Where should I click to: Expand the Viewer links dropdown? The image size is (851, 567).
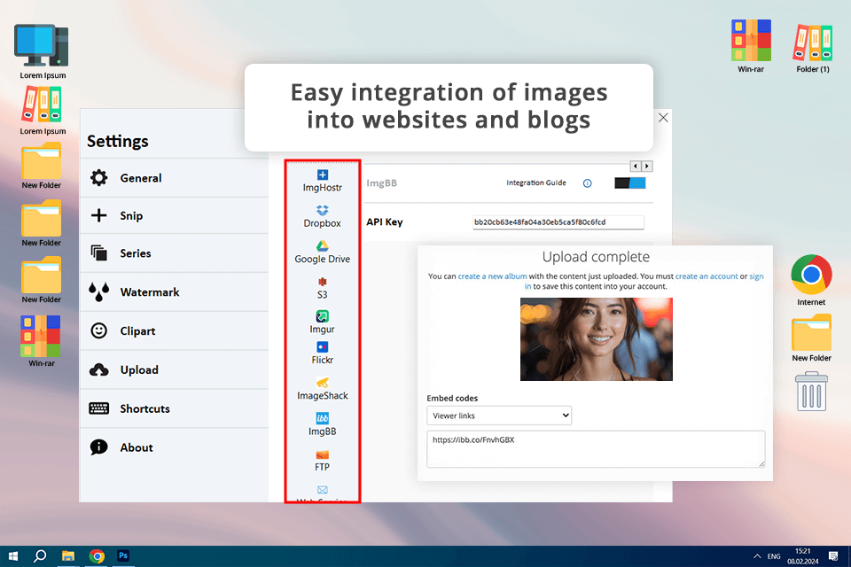499,416
